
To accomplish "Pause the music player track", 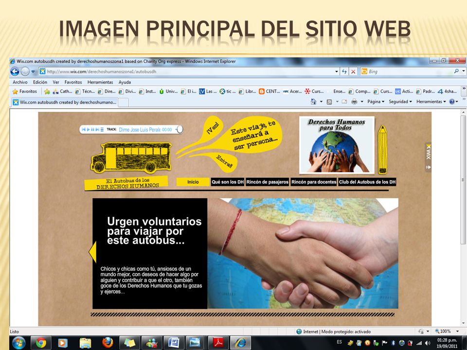I will [x=92, y=129].
